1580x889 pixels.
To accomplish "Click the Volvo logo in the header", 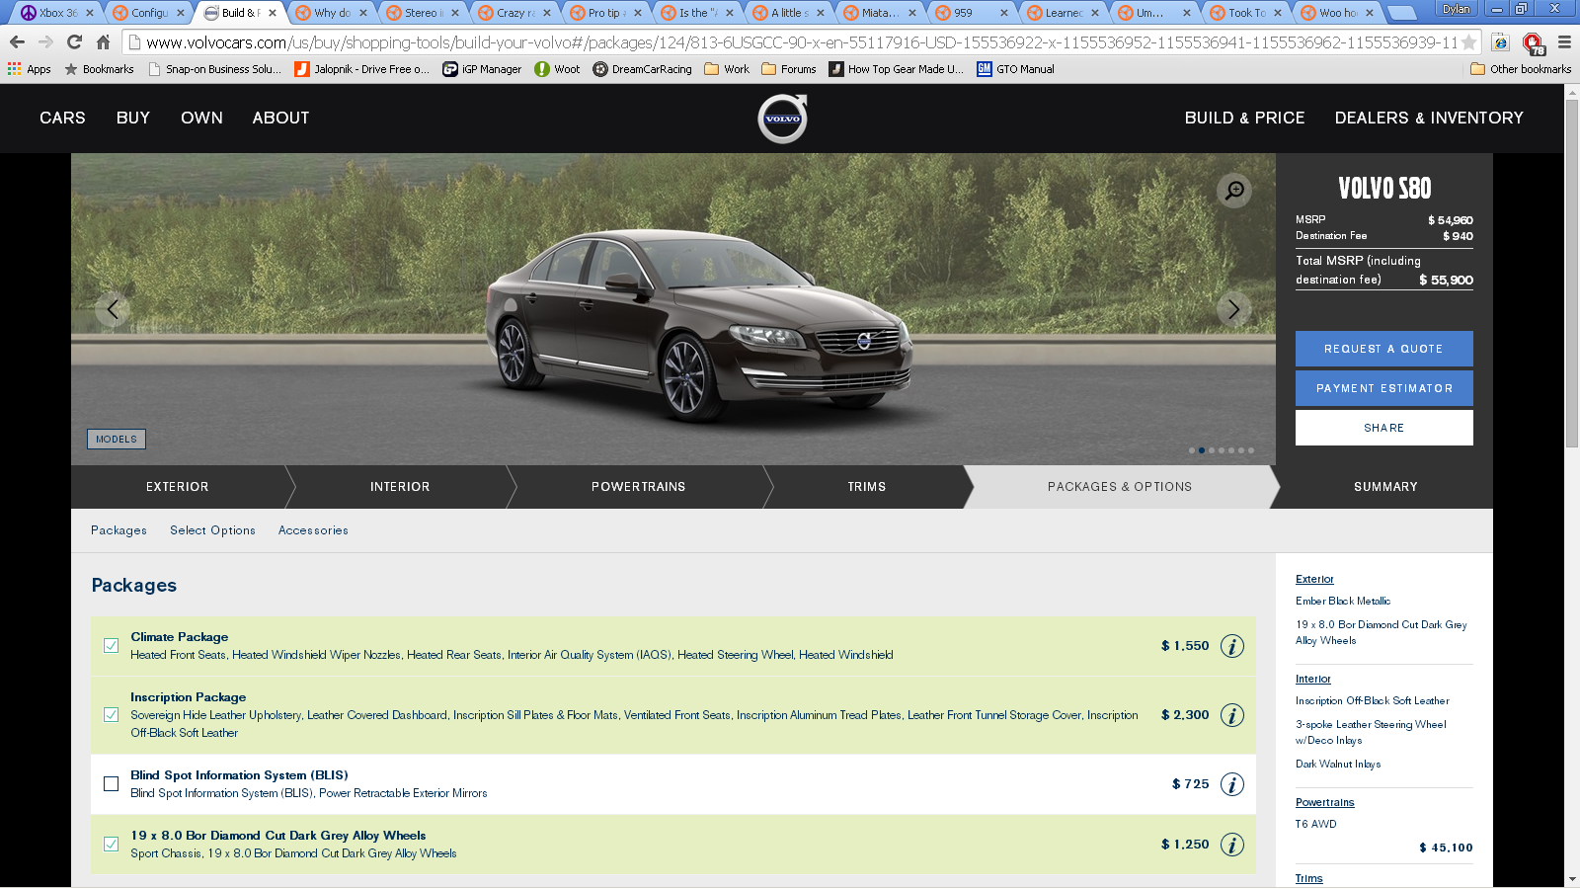I will (x=782, y=119).
